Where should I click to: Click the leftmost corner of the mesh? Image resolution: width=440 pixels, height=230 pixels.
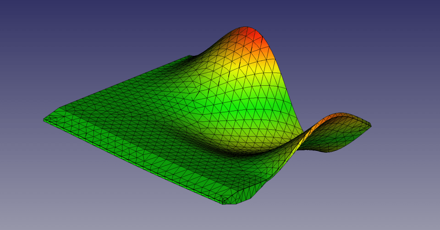[x=45, y=119]
